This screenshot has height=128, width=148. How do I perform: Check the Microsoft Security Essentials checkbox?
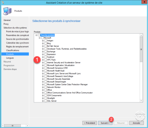tap(46, 79)
